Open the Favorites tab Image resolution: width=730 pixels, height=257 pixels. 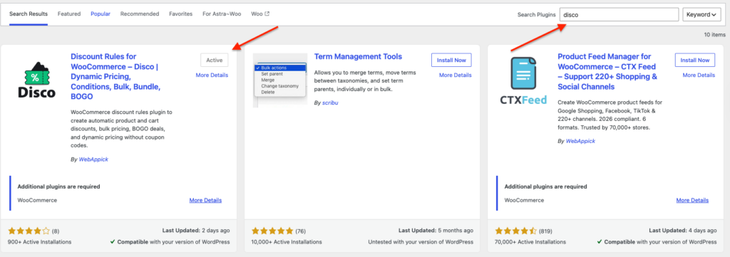point(180,14)
